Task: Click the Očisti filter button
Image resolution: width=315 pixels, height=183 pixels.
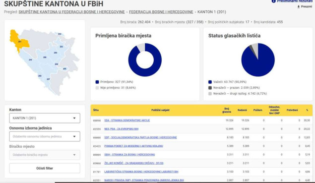Action: click(45, 168)
